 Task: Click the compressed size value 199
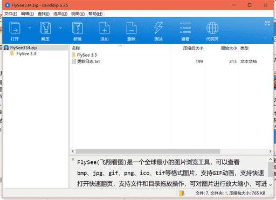coord(199,61)
